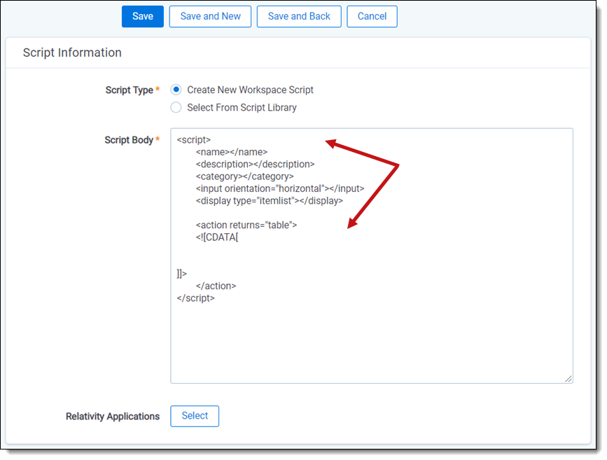Click the Script Type field label

pyautogui.click(x=130, y=90)
